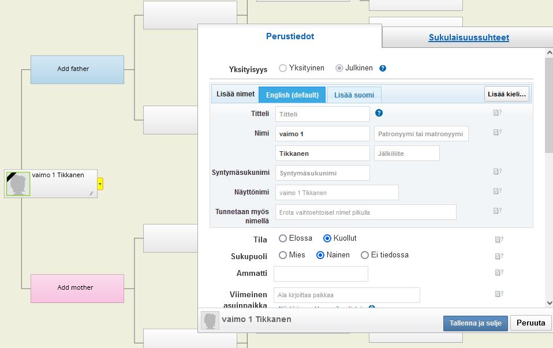
Task: Open source note icon for Sukupuoli row
Action: click(x=499, y=256)
